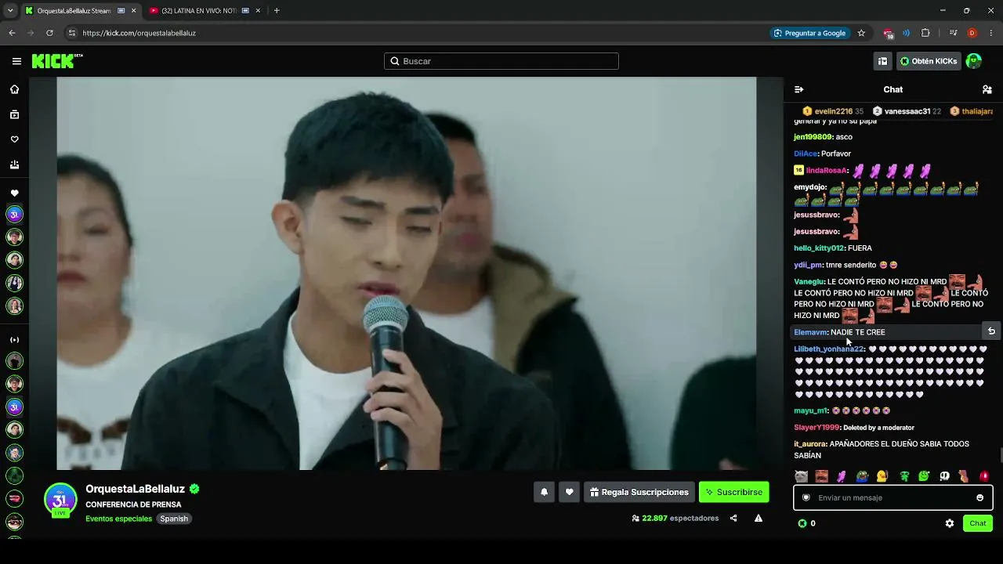The image size is (1003, 564).
Task: Open Browse categories icon in sidebar
Action: (x=14, y=114)
